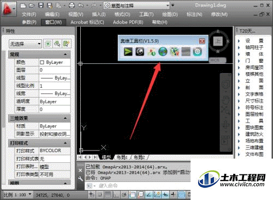Open the AutoCAD application menu button

pos(9,9)
